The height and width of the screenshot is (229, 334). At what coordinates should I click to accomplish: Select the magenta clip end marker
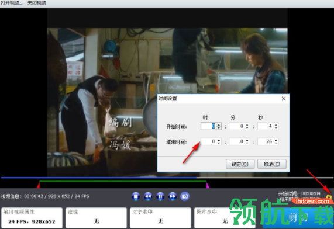point(208,185)
